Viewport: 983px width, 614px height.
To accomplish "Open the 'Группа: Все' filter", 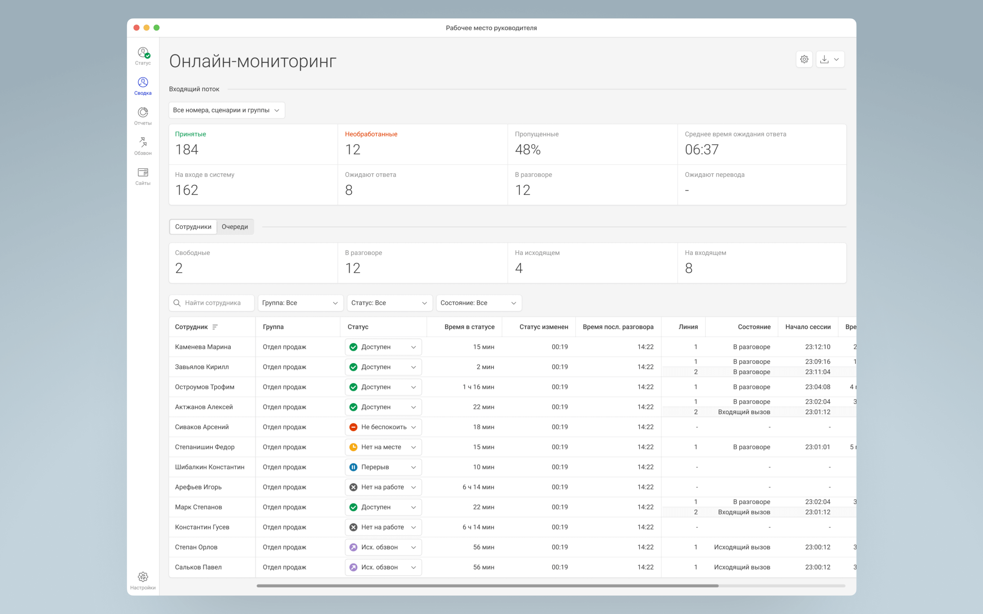I will click(300, 303).
